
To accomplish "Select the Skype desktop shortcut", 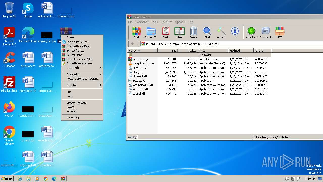I will point(28,10).
